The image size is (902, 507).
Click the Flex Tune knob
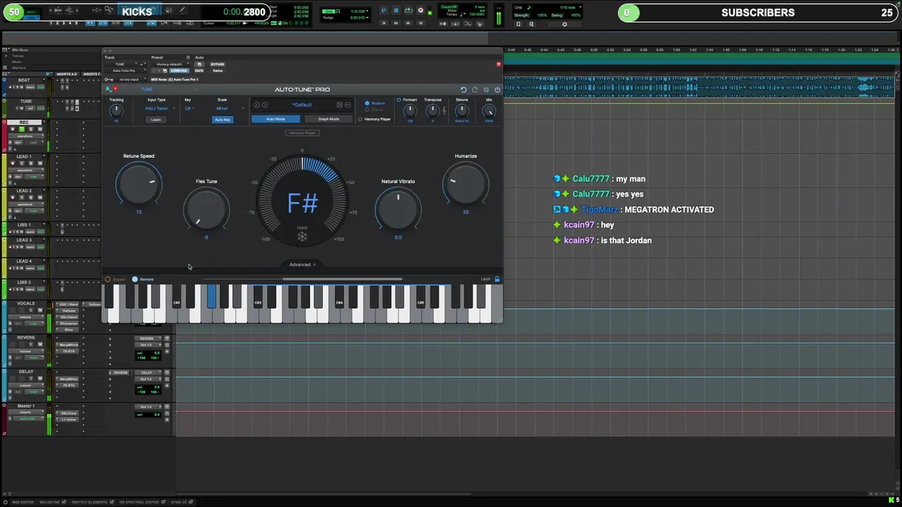click(x=206, y=208)
